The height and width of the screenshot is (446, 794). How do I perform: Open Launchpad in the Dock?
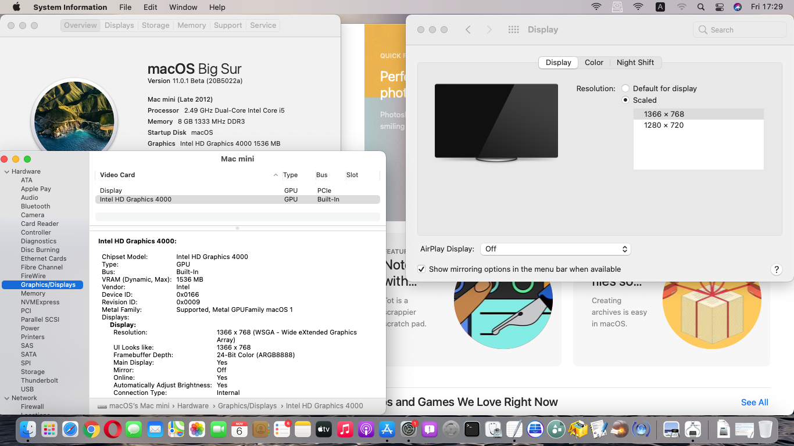(49, 430)
